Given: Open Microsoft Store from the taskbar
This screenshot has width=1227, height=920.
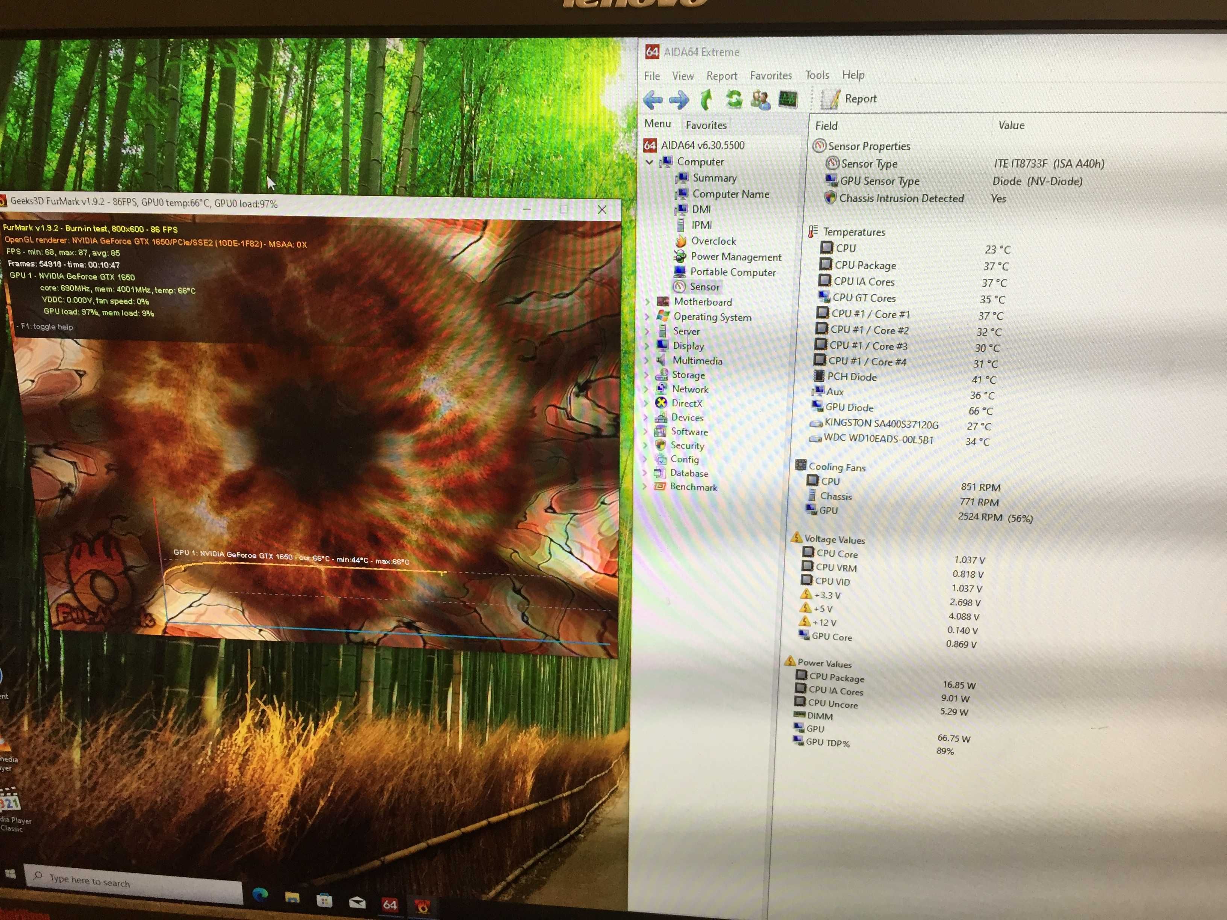Looking at the screenshot, I should coord(324,900).
